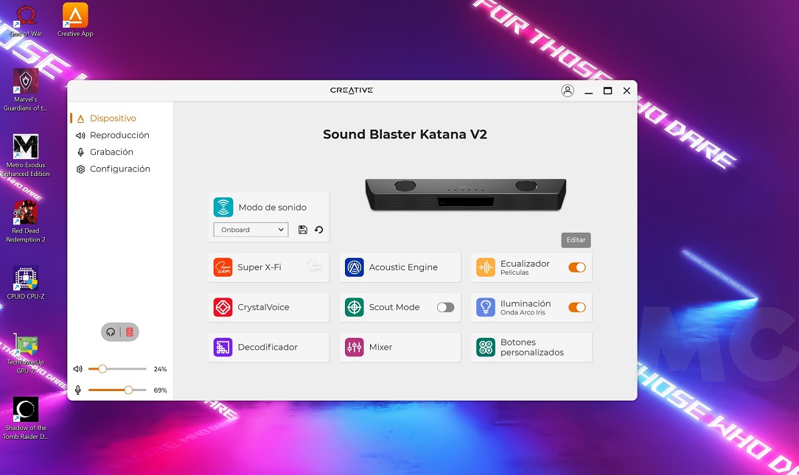Screen dimensions: 799x475
Task: Open the CrystalVoice feature icon
Action: click(x=223, y=307)
